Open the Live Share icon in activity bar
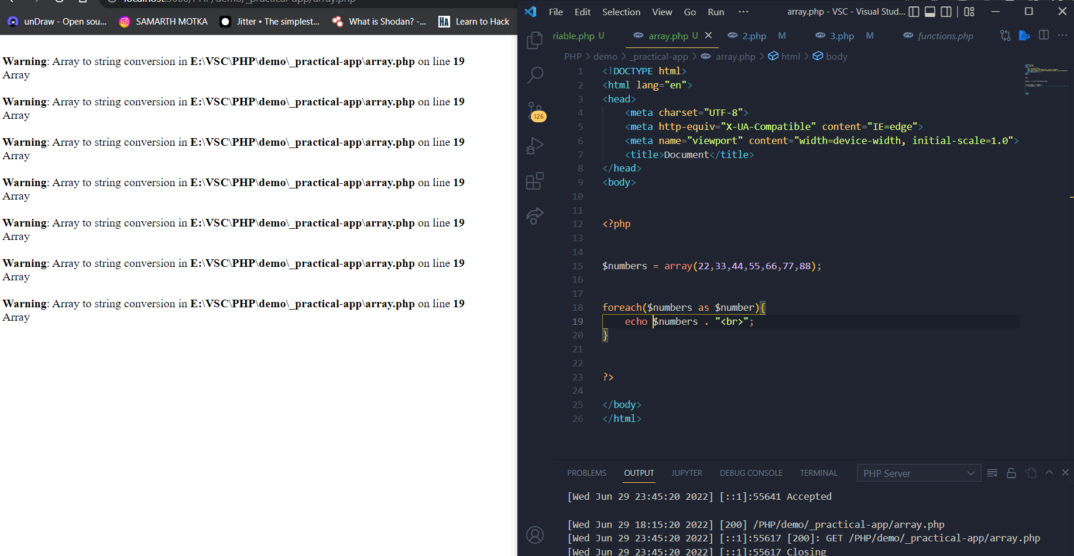The image size is (1074, 556). (535, 216)
